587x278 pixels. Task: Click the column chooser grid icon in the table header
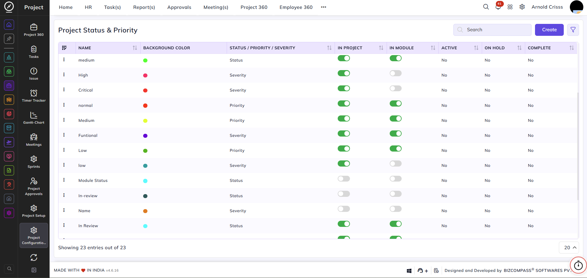pos(64,48)
